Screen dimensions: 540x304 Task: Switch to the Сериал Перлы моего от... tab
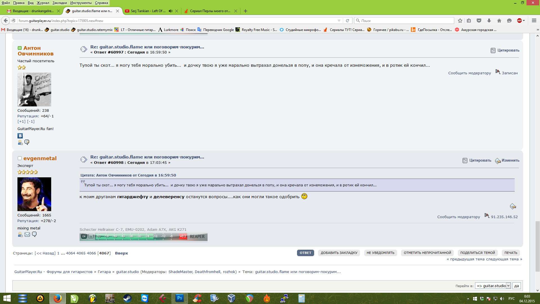(210, 11)
